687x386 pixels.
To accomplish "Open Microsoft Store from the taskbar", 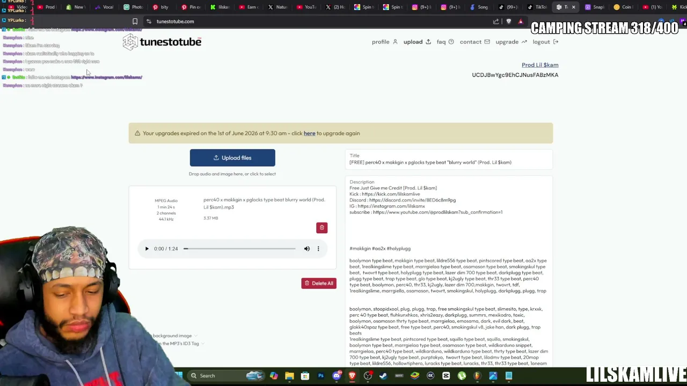I will pos(305,376).
